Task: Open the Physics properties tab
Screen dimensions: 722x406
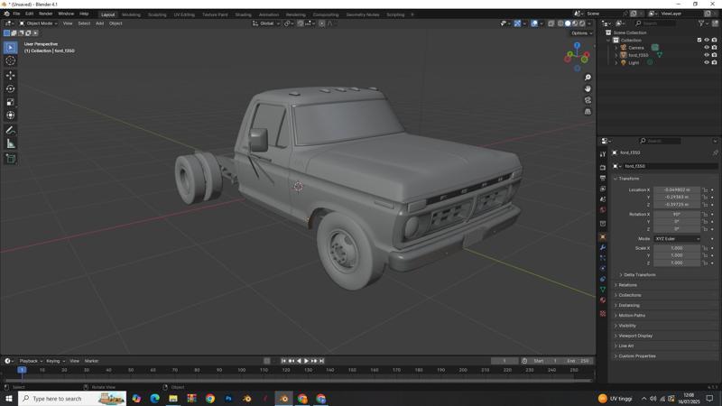Action: (603, 268)
